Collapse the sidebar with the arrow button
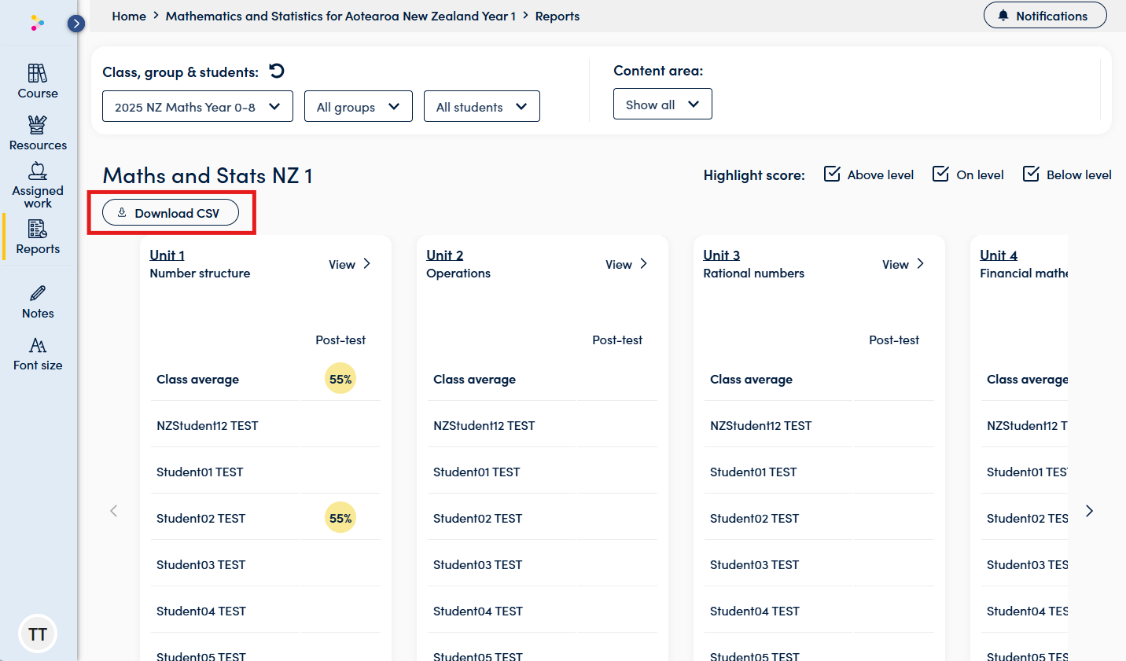Screen dimensions: 1126x661 point(76,24)
